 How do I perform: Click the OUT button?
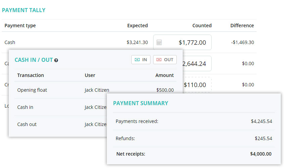pyautogui.click(x=165, y=60)
